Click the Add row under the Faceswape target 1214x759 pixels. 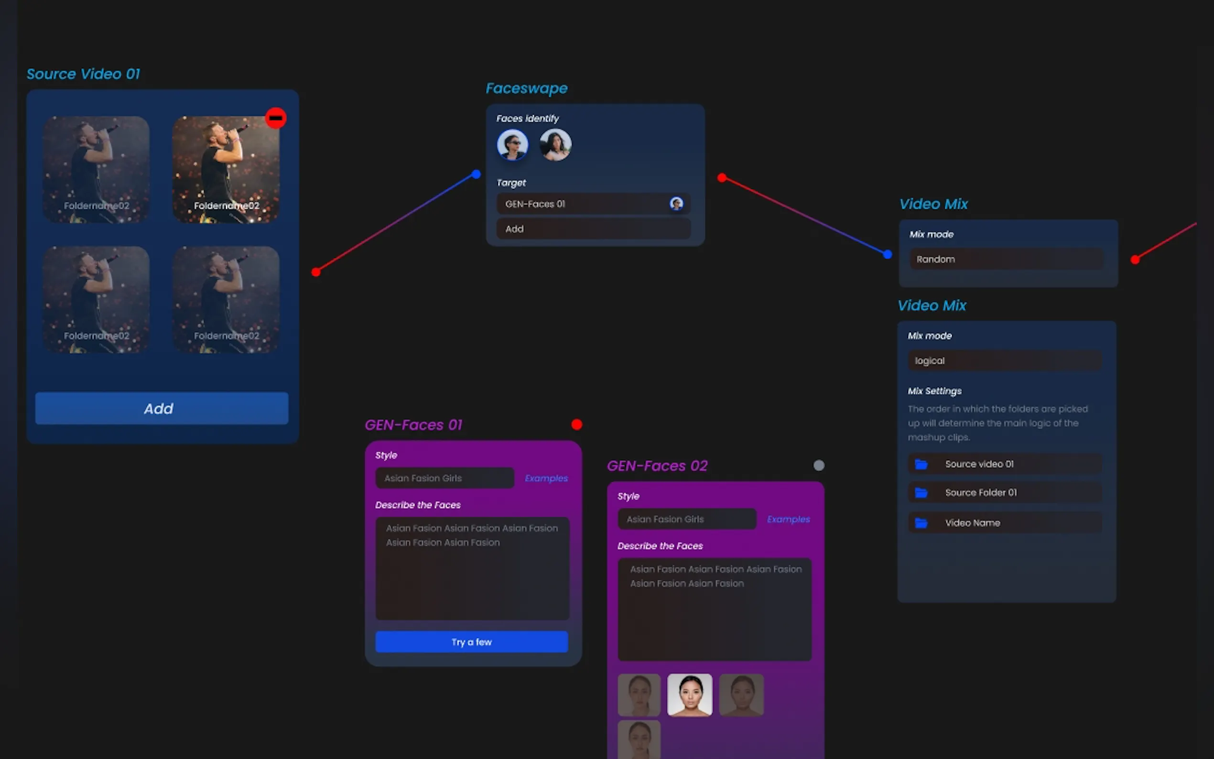pos(593,229)
